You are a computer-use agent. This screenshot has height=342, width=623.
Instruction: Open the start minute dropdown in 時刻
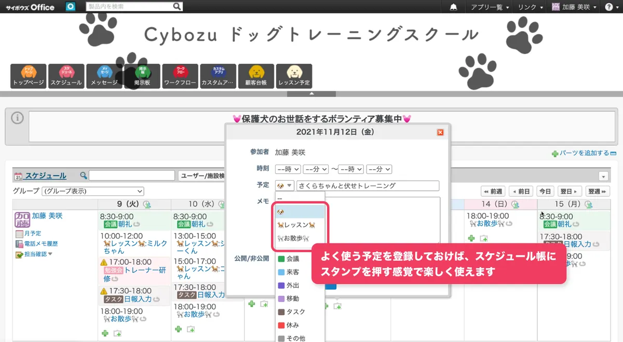(316, 169)
